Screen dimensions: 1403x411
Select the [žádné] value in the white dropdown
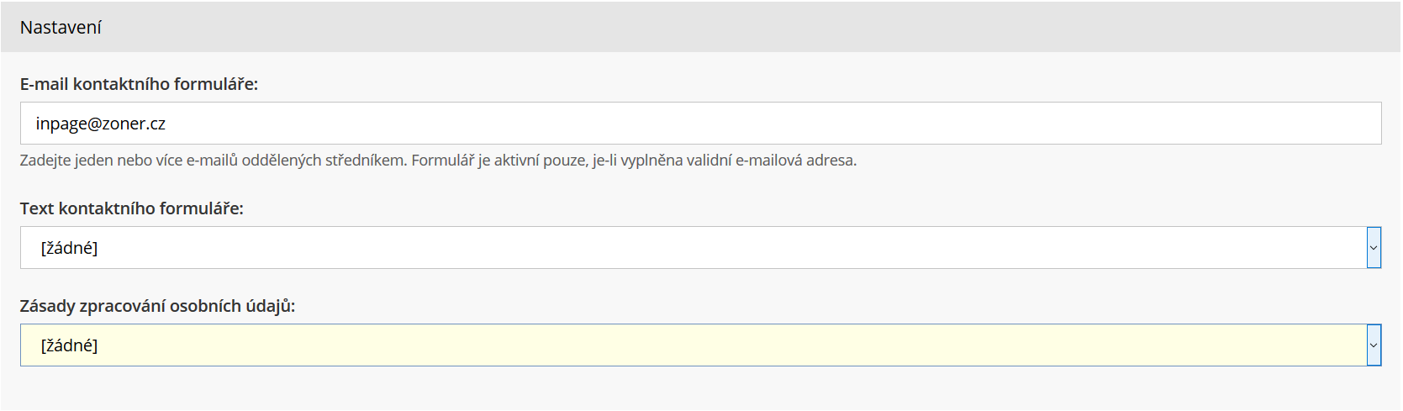tap(69, 248)
